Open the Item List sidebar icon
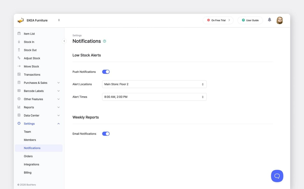This screenshot has height=189, width=304. pyautogui.click(x=19, y=33)
